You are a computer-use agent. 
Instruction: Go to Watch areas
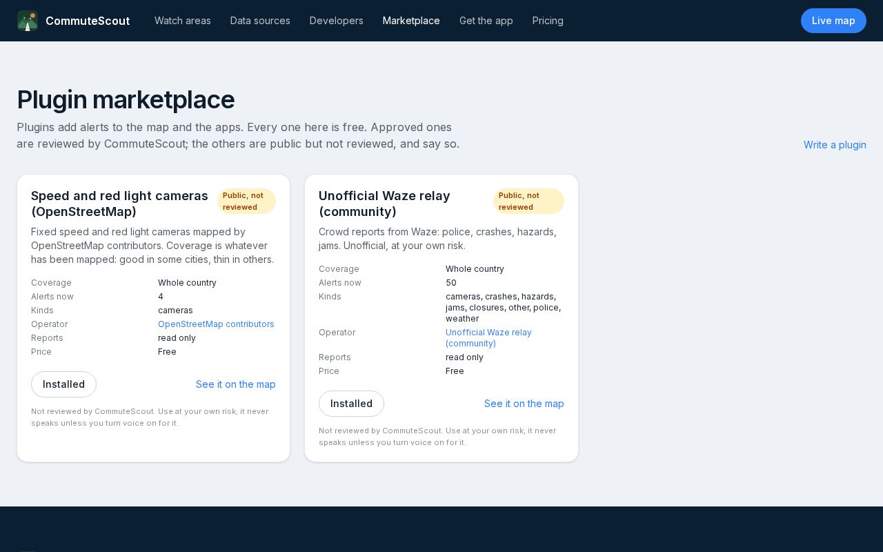pyautogui.click(x=183, y=21)
